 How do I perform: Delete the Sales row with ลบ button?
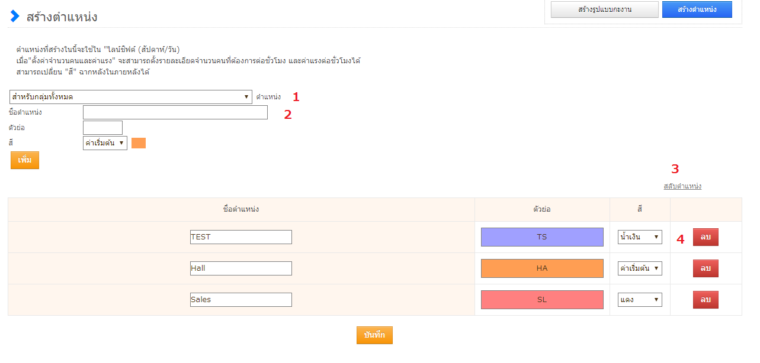click(x=706, y=300)
